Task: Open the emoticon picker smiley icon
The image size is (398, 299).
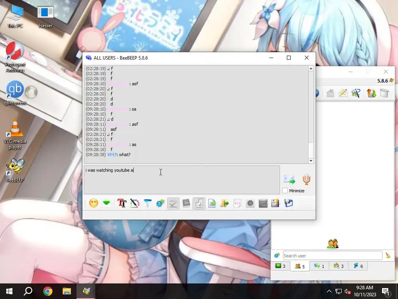Action: pos(94,203)
